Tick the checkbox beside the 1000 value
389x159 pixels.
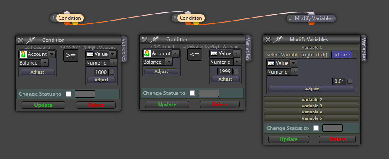point(112,72)
